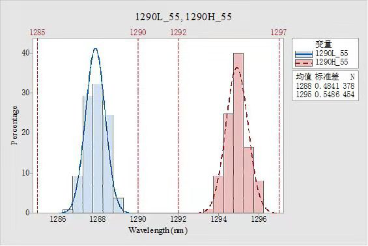Screen dimensions: 368x246
Task: Click the 1286 x-axis tick label
Action: tap(58, 219)
